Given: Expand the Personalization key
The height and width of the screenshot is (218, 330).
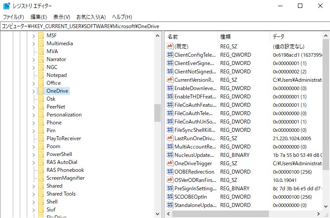Looking at the screenshot, I should [x=34, y=115].
